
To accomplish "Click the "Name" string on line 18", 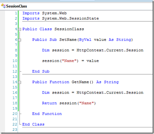I will [x=86, y=103].
